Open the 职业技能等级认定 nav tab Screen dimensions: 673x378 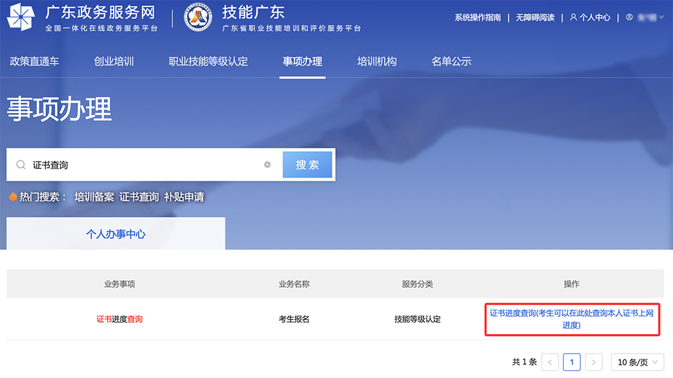(x=208, y=61)
